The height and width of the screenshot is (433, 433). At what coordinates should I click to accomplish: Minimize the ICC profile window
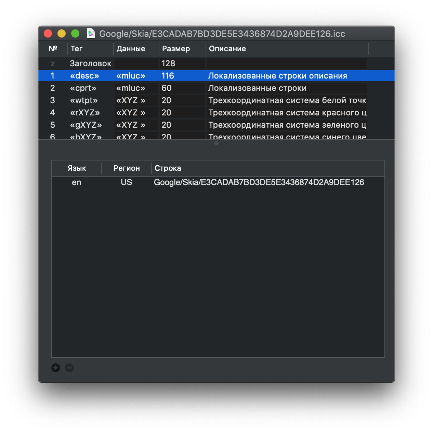[62, 33]
